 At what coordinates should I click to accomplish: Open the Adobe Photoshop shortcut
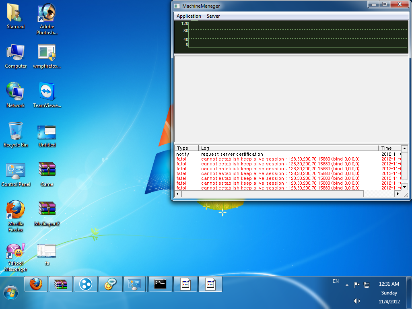pyautogui.click(x=47, y=19)
